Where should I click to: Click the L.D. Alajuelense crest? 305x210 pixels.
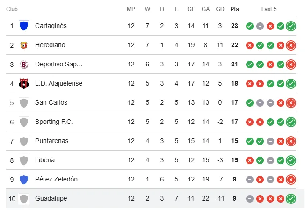pos(24,84)
